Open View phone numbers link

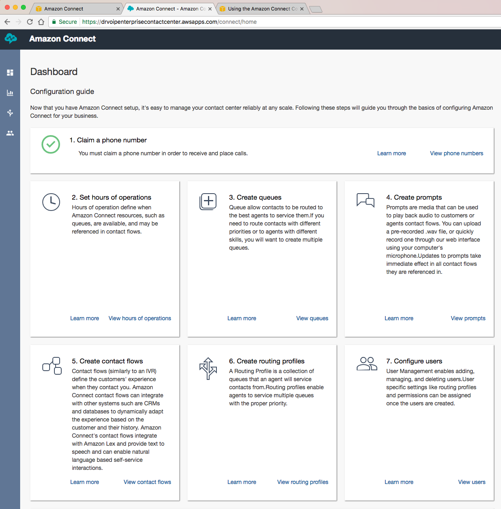456,153
